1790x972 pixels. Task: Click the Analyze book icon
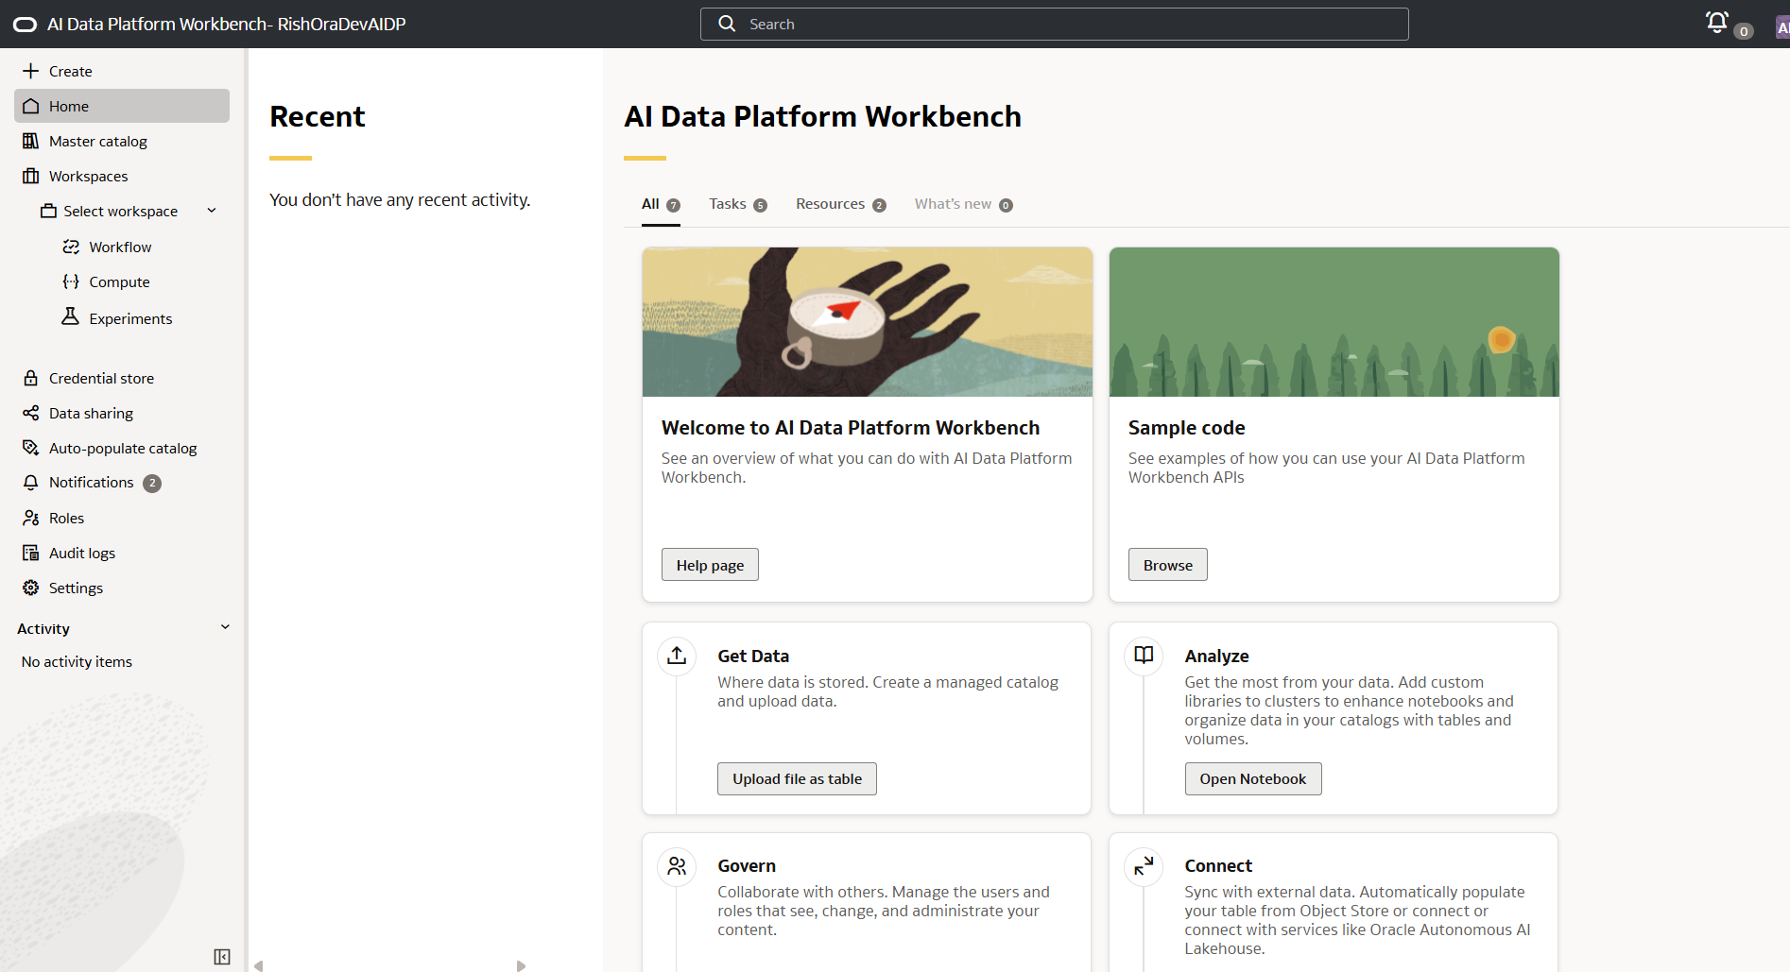point(1144,656)
